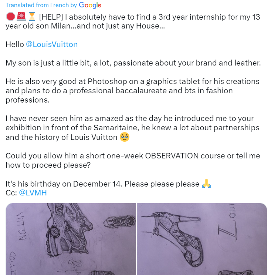Screen dimensions: 271x275
Task: Open the high heel sketch image
Action: (202, 239)
